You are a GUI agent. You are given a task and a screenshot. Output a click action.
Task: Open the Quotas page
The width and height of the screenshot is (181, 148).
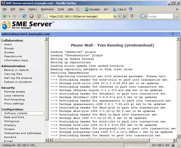click(9, 53)
